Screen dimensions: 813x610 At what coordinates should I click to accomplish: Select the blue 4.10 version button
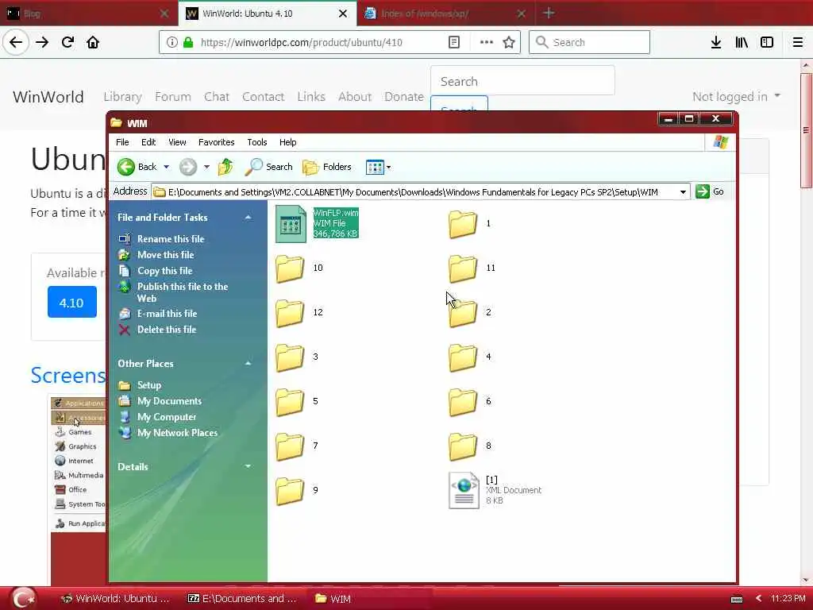tap(72, 302)
